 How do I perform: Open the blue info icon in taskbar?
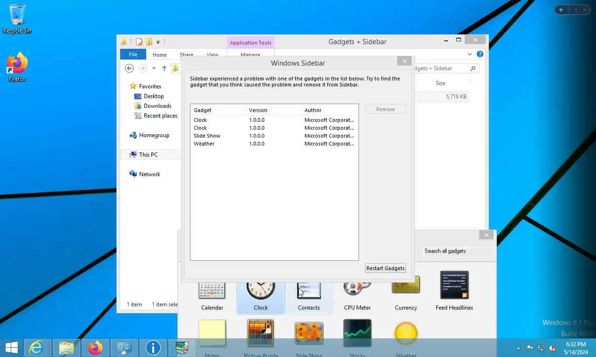[x=153, y=348]
